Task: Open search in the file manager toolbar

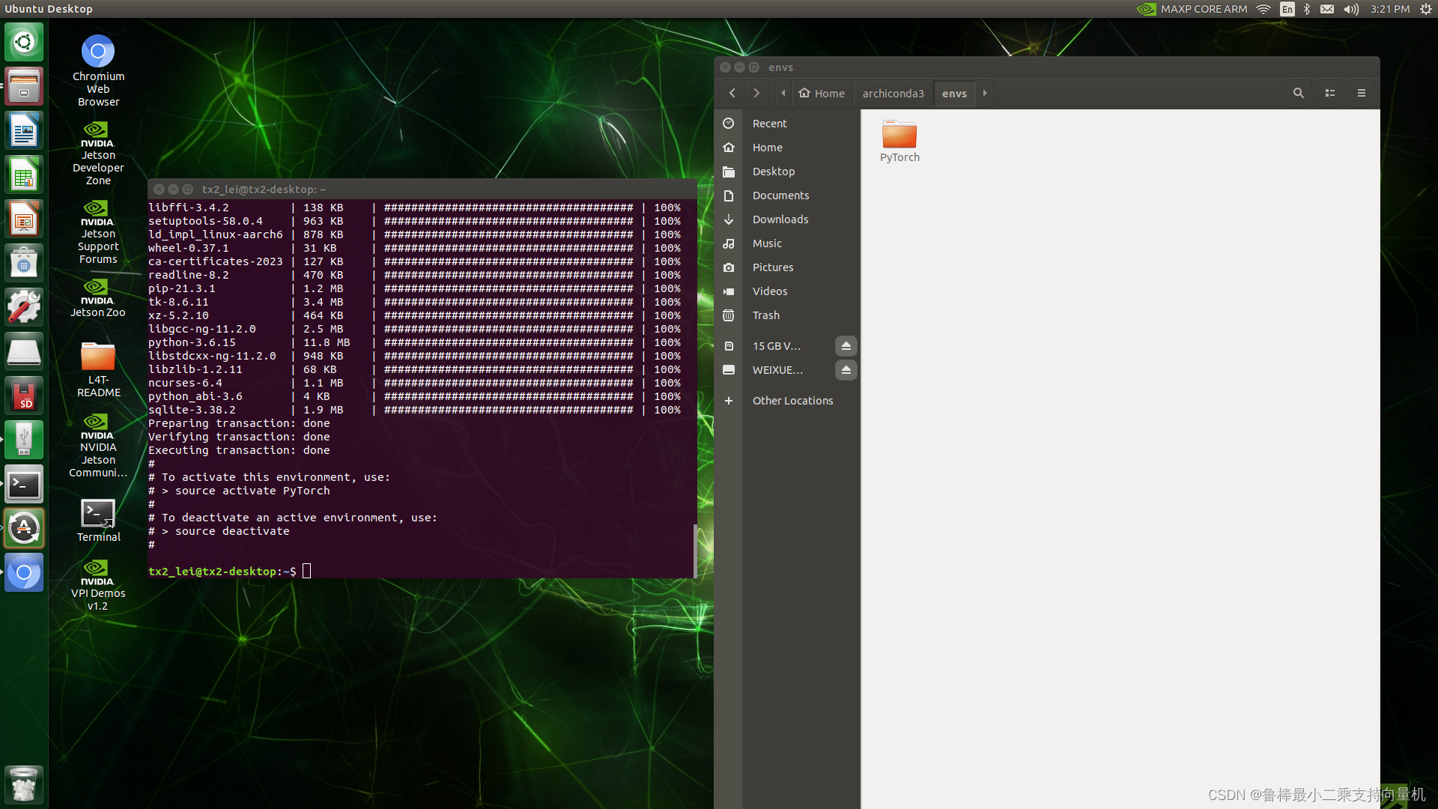Action: pyautogui.click(x=1299, y=92)
